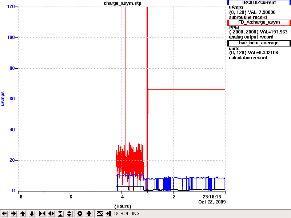Click the "(-2000, 2000) VAL=191.963" readout
291x218 pixels.
pyautogui.click(x=258, y=32)
